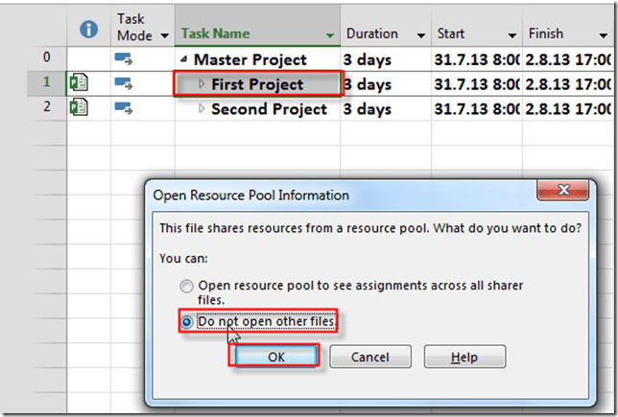
Task: Open the Duration column filter dropdown
Action: 420,35
